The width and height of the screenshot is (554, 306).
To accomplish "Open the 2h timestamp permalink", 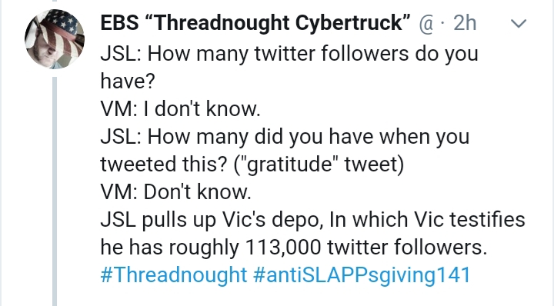I will pyautogui.click(x=465, y=23).
